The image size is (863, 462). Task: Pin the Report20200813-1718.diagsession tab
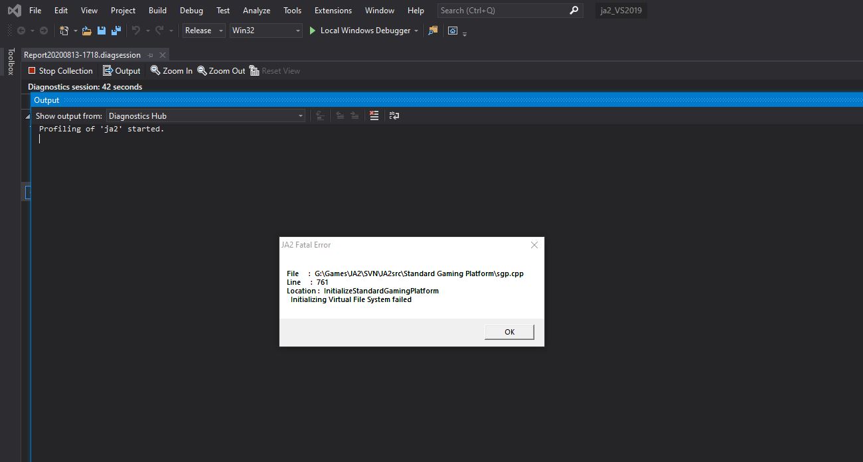tap(151, 55)
